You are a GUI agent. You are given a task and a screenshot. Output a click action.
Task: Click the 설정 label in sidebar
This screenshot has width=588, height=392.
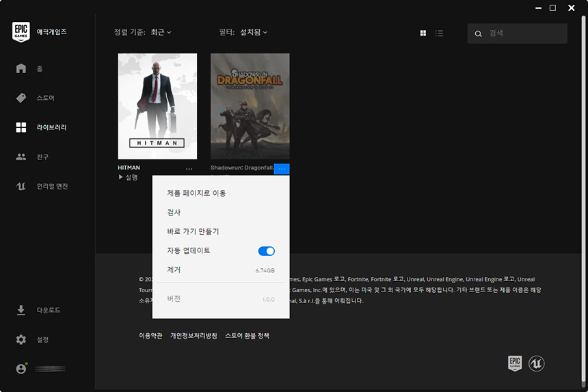pos(42,339)
